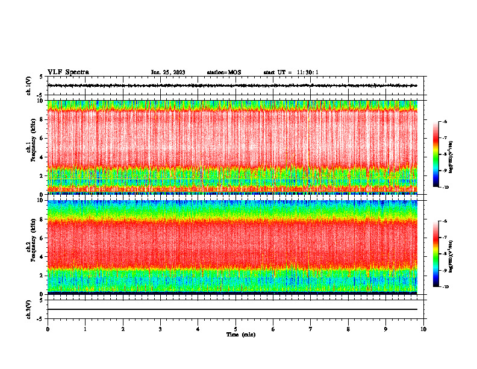477x369 pixels.
Task: Click the time axis tick label '1'
Action: [x=85, y=329]
